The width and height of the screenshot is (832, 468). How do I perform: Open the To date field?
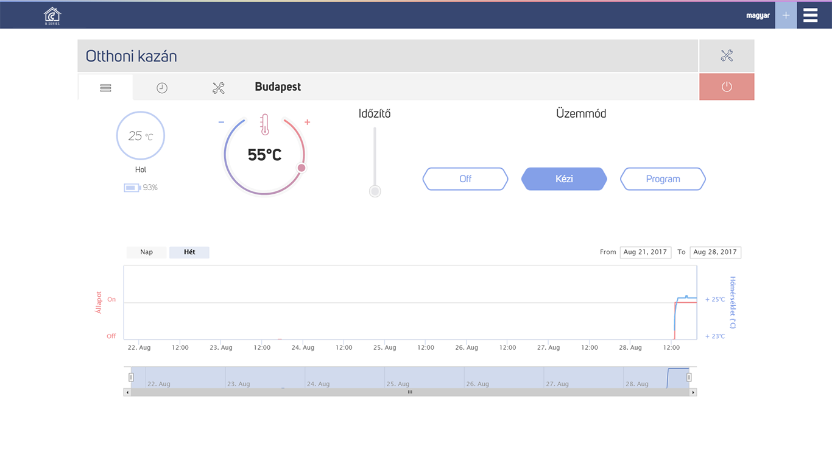click(715, 252)
